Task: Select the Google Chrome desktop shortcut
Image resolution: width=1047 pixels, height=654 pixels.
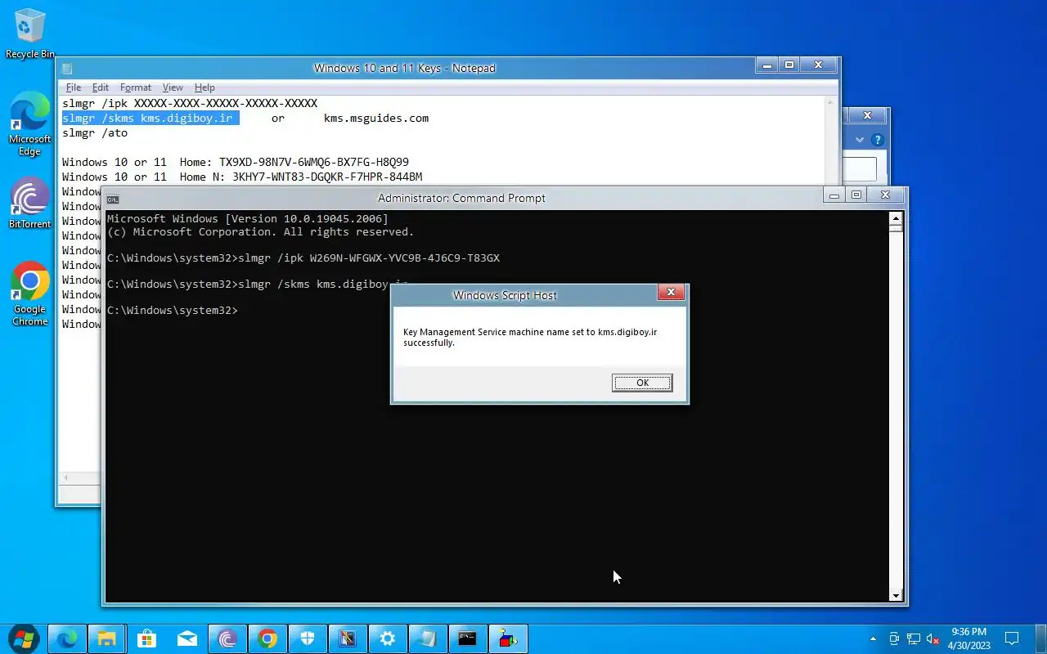Action: (x=30, y=293)
